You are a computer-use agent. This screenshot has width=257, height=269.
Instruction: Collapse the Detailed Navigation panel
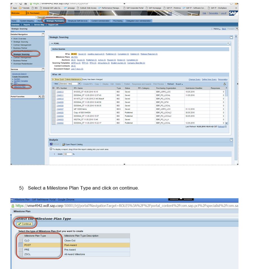pyautogui.click(x=43, y=34)
